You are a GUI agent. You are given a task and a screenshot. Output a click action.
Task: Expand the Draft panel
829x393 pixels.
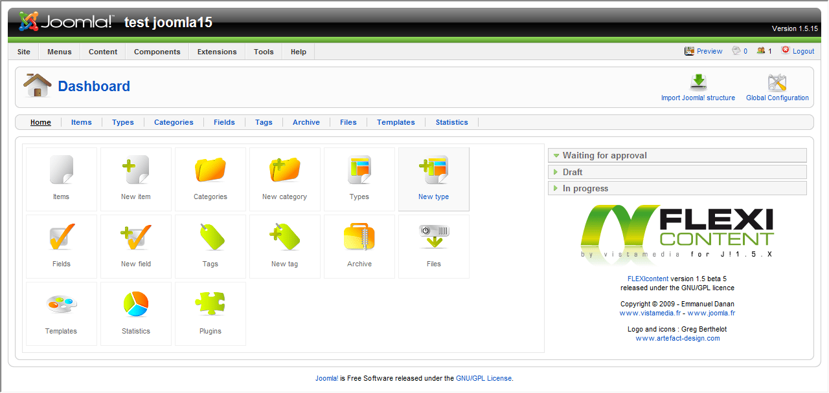coord(677,172)
